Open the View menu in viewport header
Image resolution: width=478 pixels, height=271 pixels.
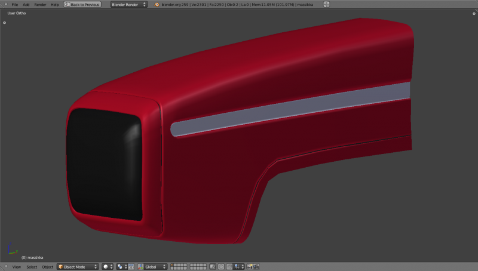(16, 267)
